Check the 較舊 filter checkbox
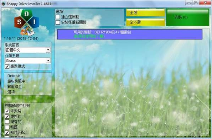 tap(7, 127)
